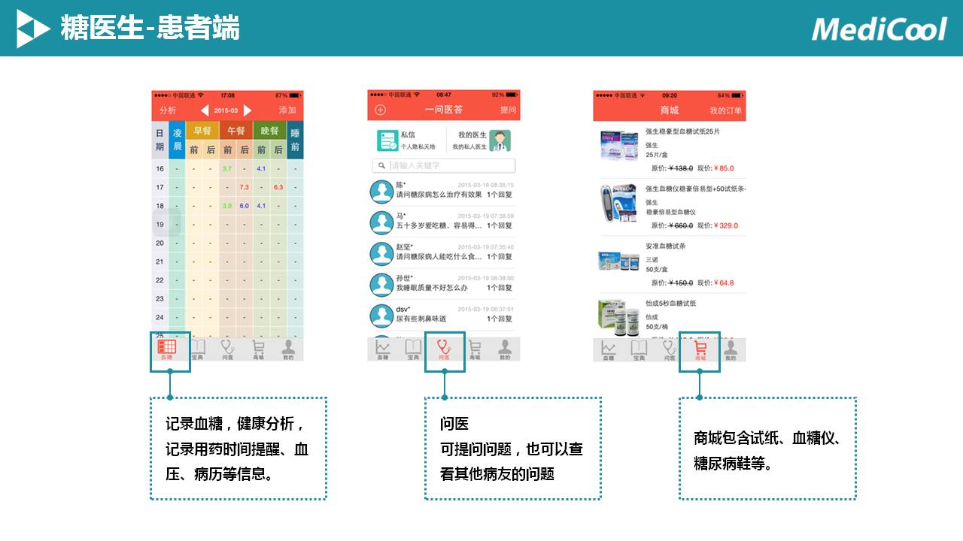Click the MediCool logo in top banner
Screen dimensions: 963x541
coord(879,29)
